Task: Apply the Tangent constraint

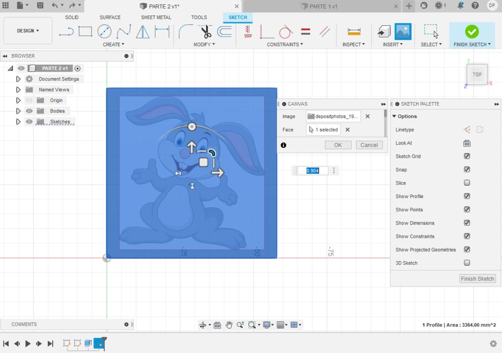Action: point(286,32)
